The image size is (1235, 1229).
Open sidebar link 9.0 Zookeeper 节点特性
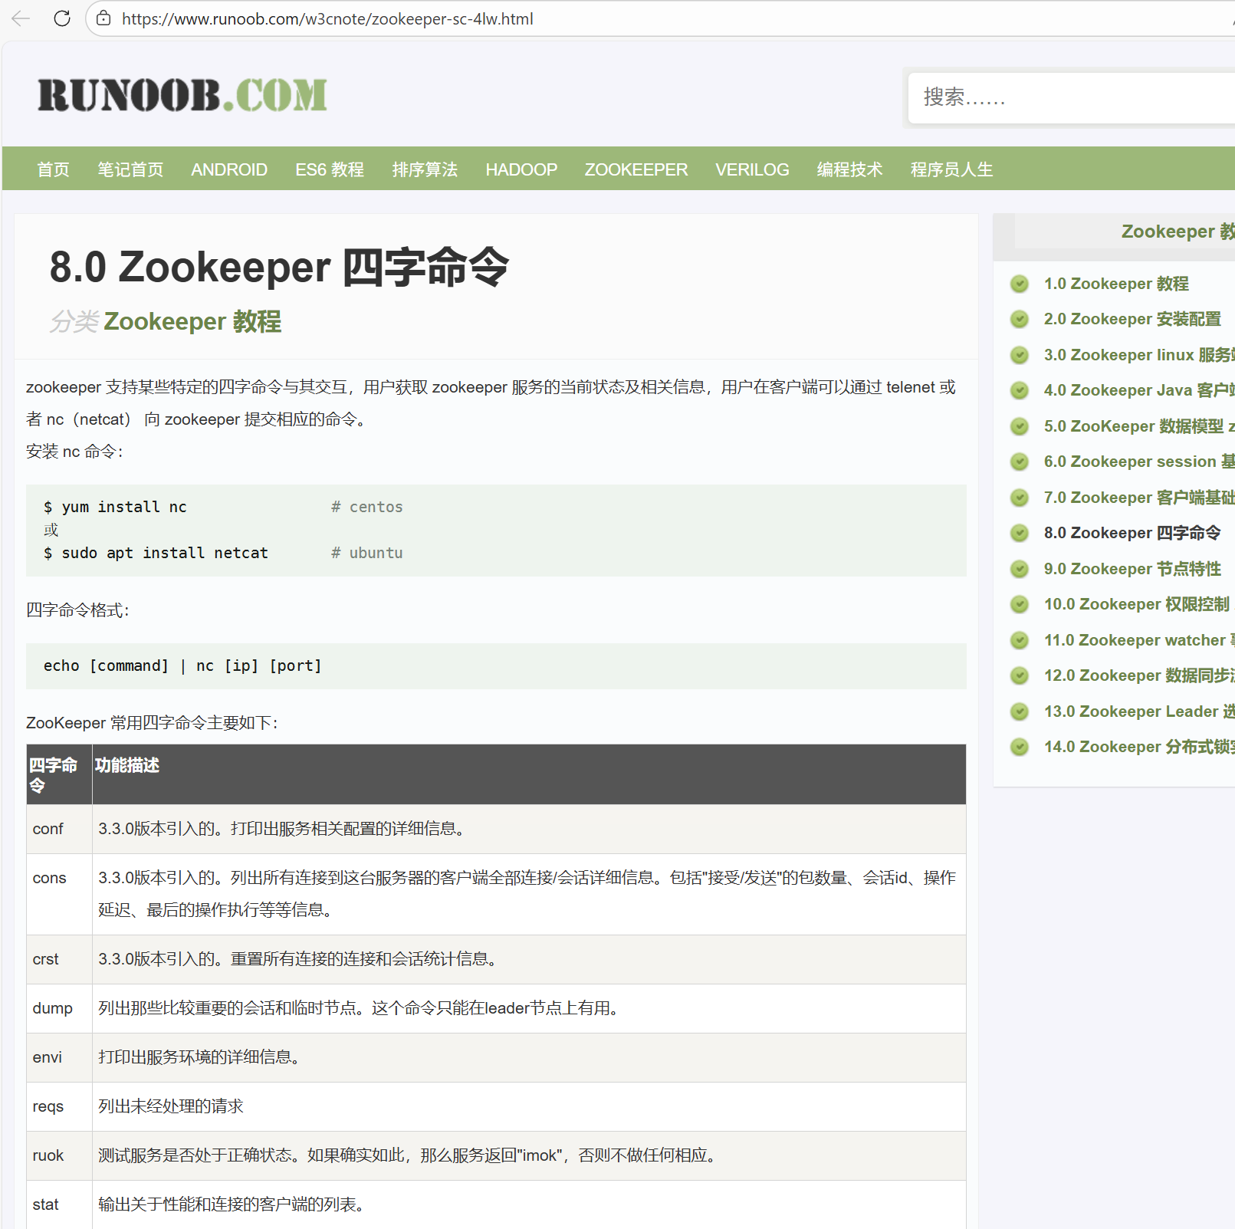(1132, 569)
